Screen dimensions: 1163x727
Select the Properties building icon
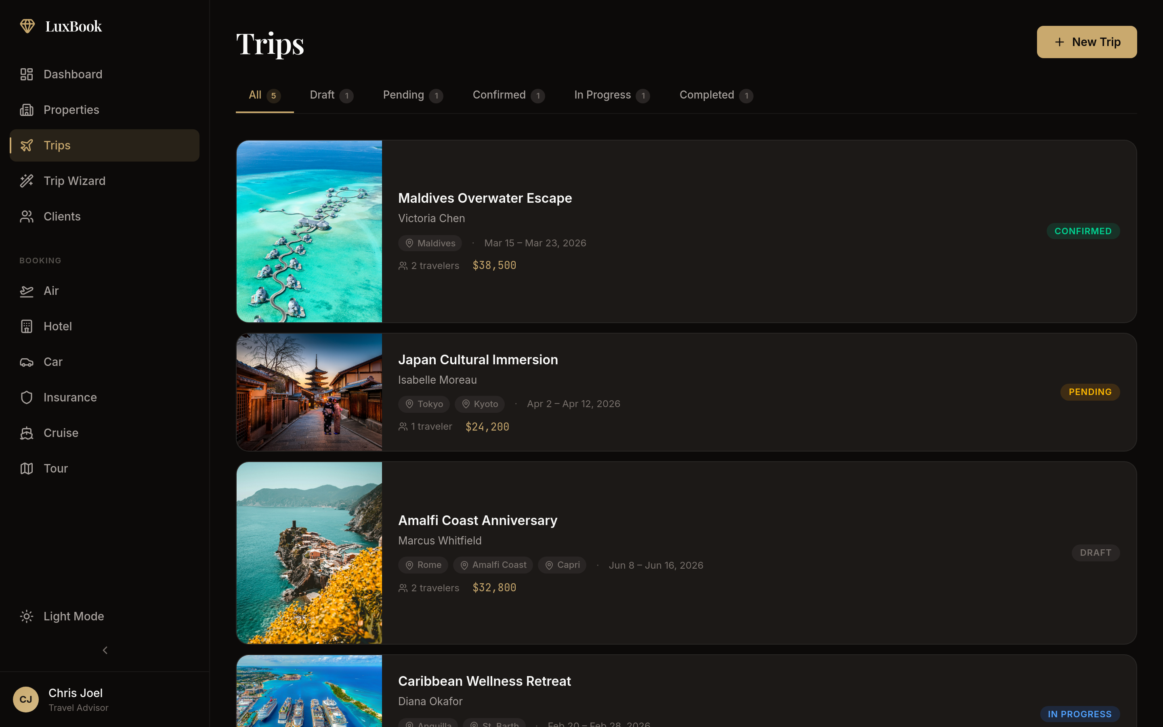pos(26,109)
